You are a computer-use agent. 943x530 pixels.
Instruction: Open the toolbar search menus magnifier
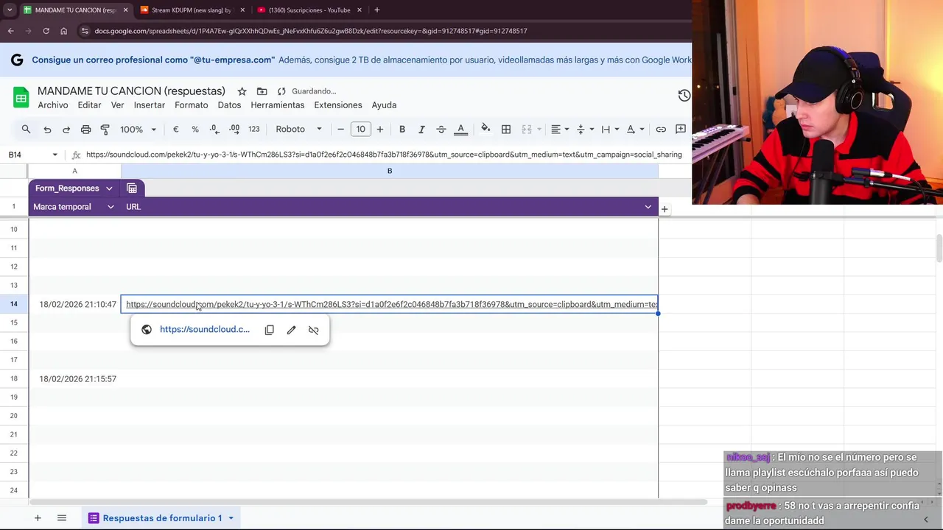click(26, 129)
